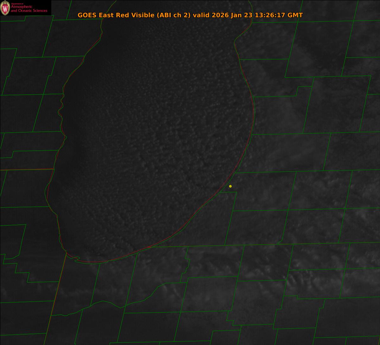The image size is (380, 345).
Task: Click the small "Department of" text beside crest
Action: [x=17, y=4]
